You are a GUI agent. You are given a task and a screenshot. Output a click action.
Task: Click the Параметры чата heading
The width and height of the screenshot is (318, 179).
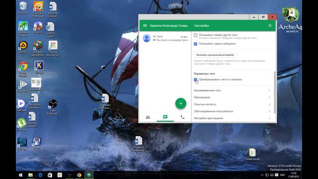coord(204,74)
